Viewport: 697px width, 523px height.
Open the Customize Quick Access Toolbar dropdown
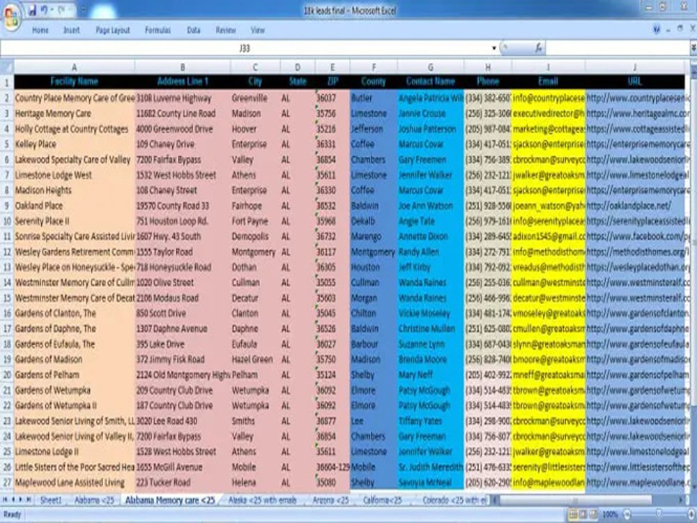click(83, 8)
